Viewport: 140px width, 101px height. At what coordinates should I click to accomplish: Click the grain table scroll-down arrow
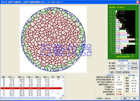pos(63,95)
